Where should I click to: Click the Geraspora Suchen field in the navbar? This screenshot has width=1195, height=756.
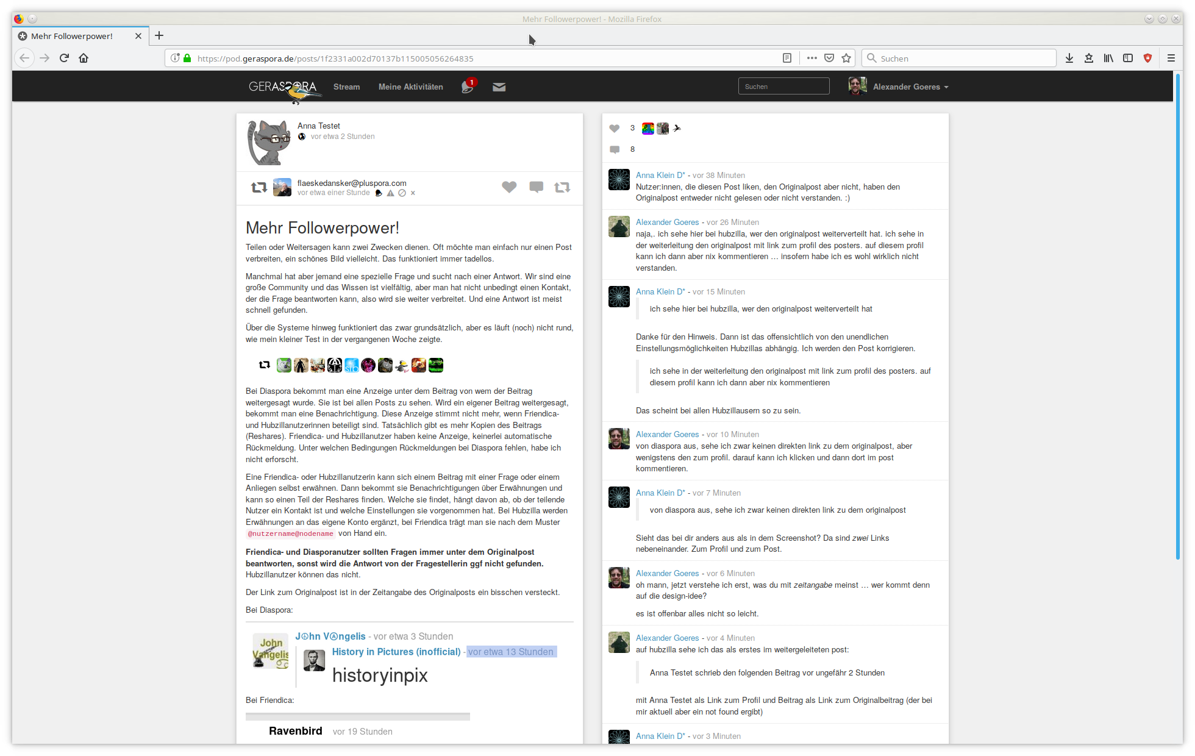tap(783, 87)
